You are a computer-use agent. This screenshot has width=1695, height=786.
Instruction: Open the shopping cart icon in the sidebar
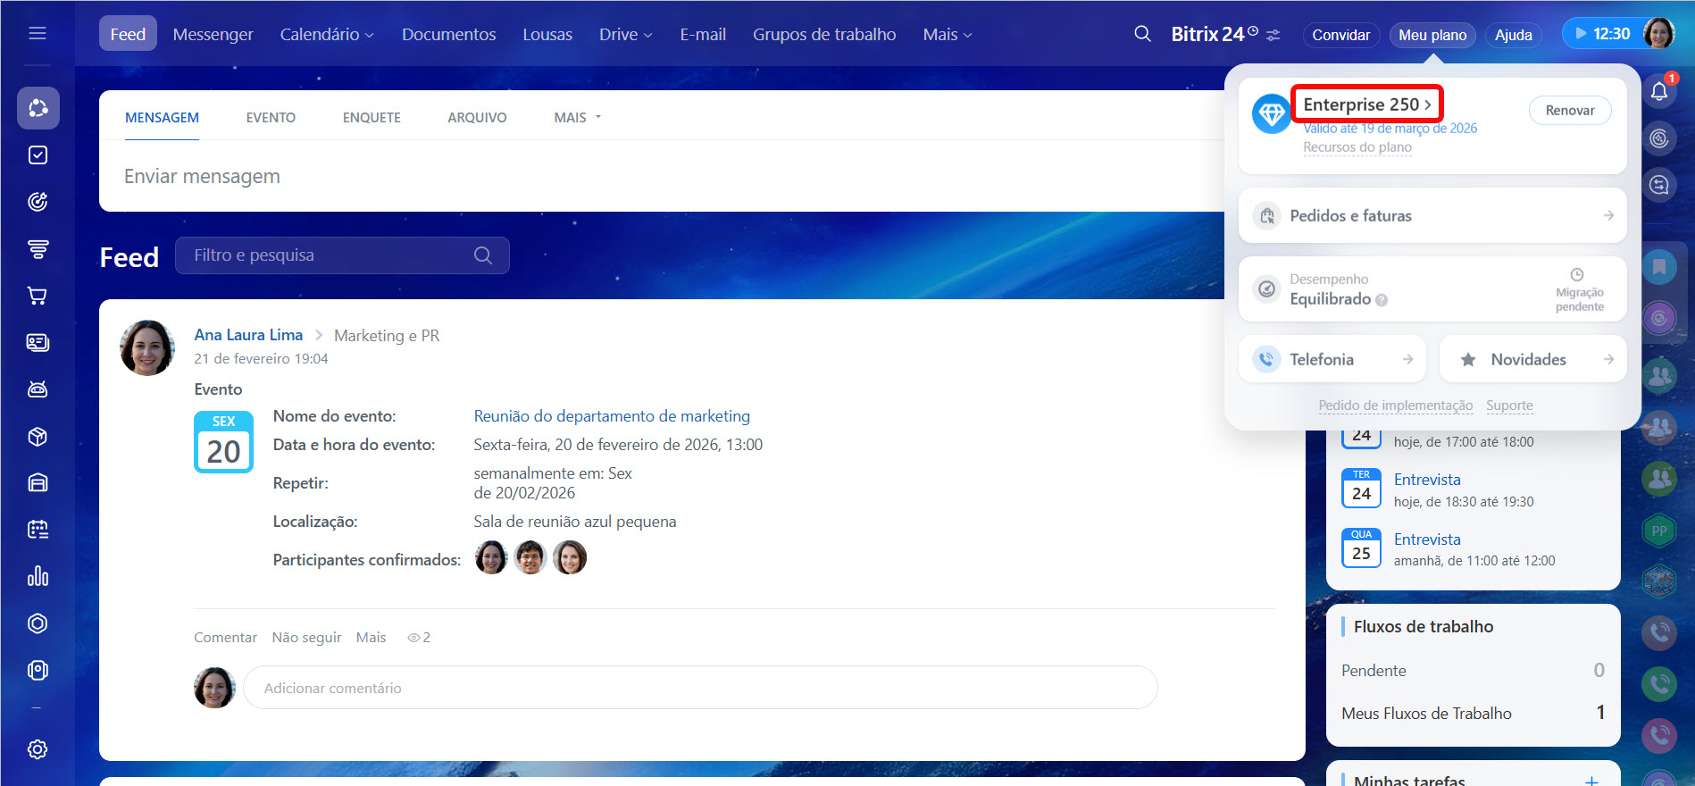(x=38, y=296)
